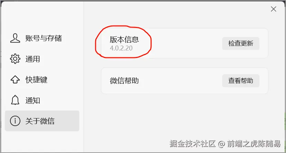Image resolution: width=286 pixels, height=153 pixels.
Task: Close the settings dialog with the X
Action: coord(274,9)
